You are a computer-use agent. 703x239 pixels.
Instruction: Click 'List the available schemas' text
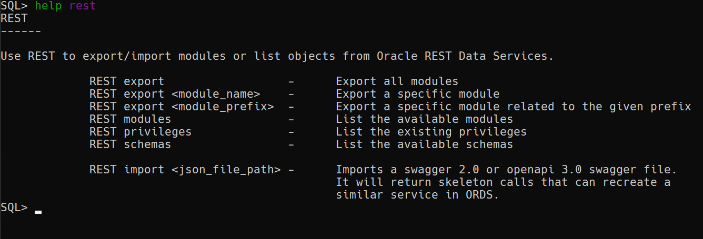coord(425,144)
